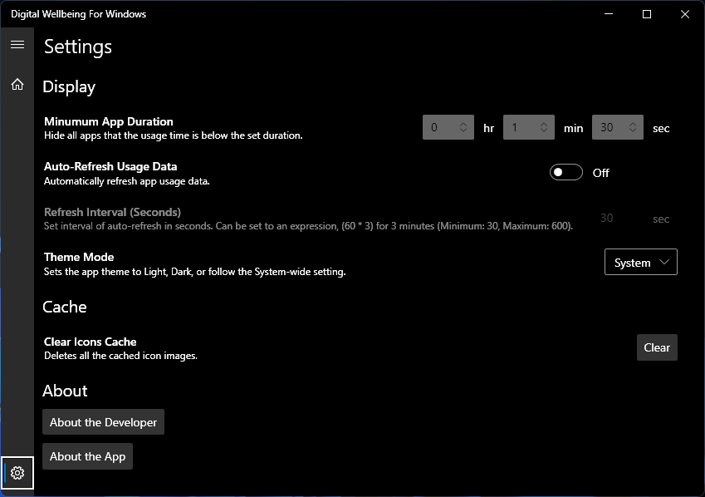Open the hamburger navigation menu
This screenshot has width=705, height=497.
pos(17,45)
